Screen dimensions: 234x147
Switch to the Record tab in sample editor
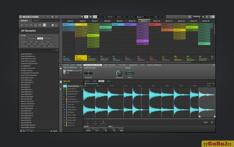[x=87, y=81]
